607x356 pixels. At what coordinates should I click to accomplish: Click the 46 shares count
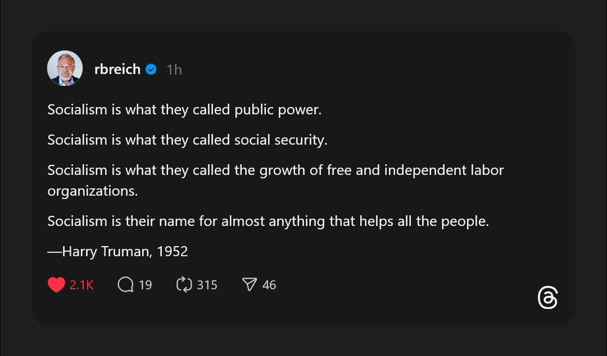[269, 285]
